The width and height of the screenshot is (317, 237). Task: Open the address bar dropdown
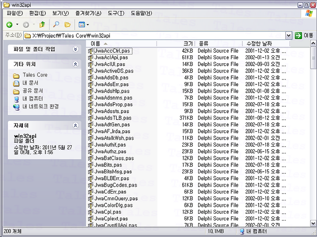[x=289, y=36]
